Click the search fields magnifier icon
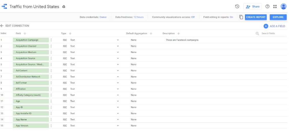Image resolution: width=289 pixels, height=133 pixels. coord(257,33)
